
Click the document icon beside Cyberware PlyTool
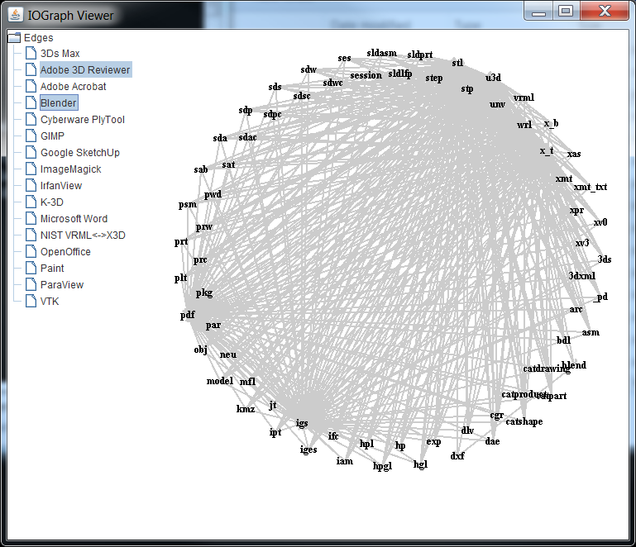click(31, 119)
